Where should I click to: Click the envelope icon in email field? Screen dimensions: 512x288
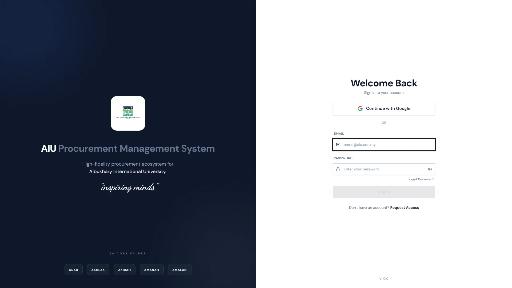(338, 145)
